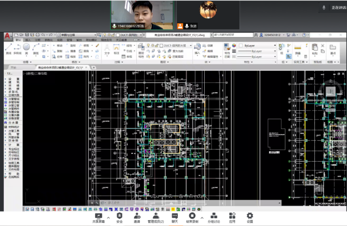
Task: Switch to the 开始 document tab
Action: [13, 68]
